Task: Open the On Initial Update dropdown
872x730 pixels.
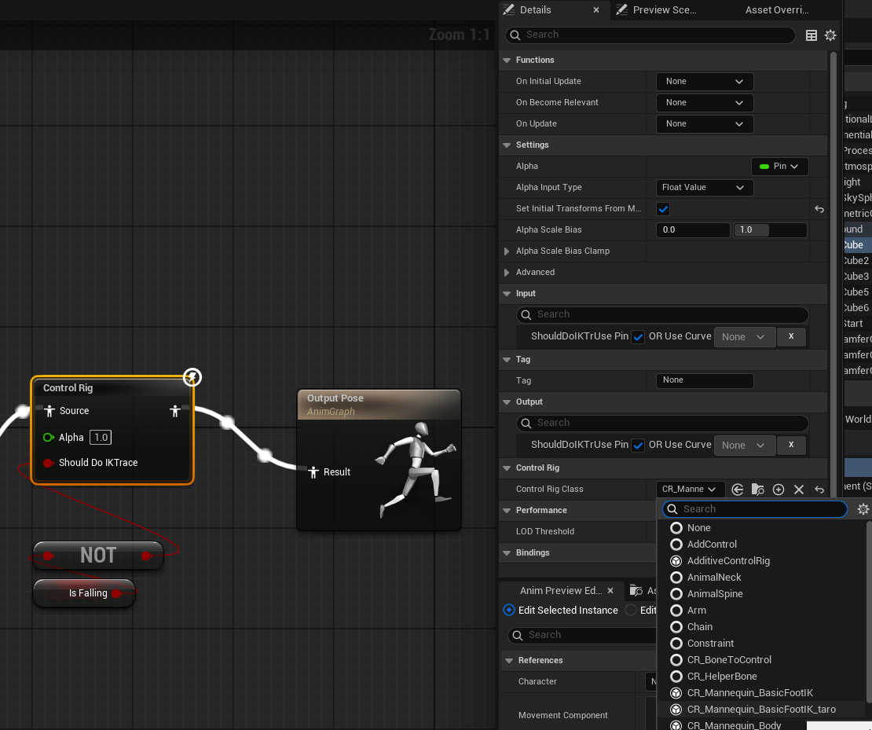Action: point(704,82)
